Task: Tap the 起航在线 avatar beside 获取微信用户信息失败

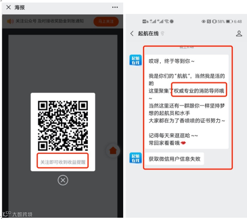Action: [x=136, y=158]
